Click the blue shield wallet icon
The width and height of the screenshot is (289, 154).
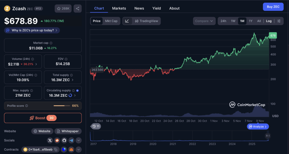coord(64,149)
